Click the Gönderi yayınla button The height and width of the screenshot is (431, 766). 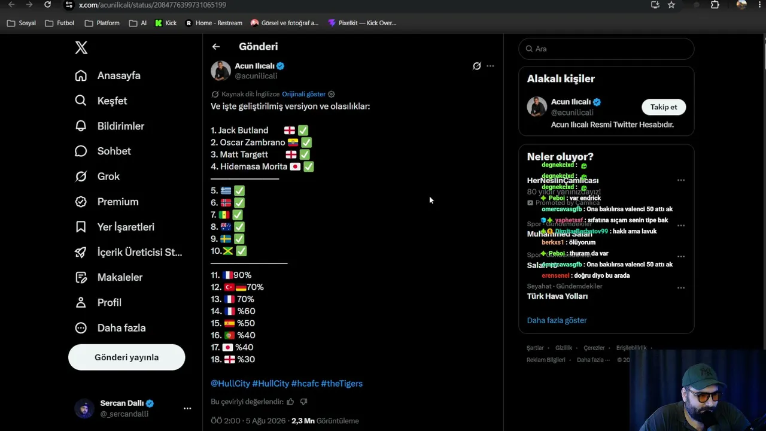[126, 357]
